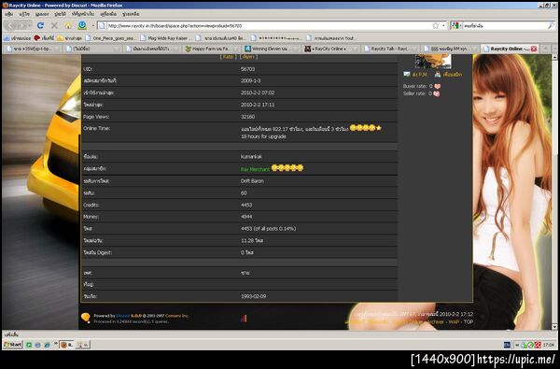Open the One_Piece_goes_sea bookmark

tap(110, 37)
